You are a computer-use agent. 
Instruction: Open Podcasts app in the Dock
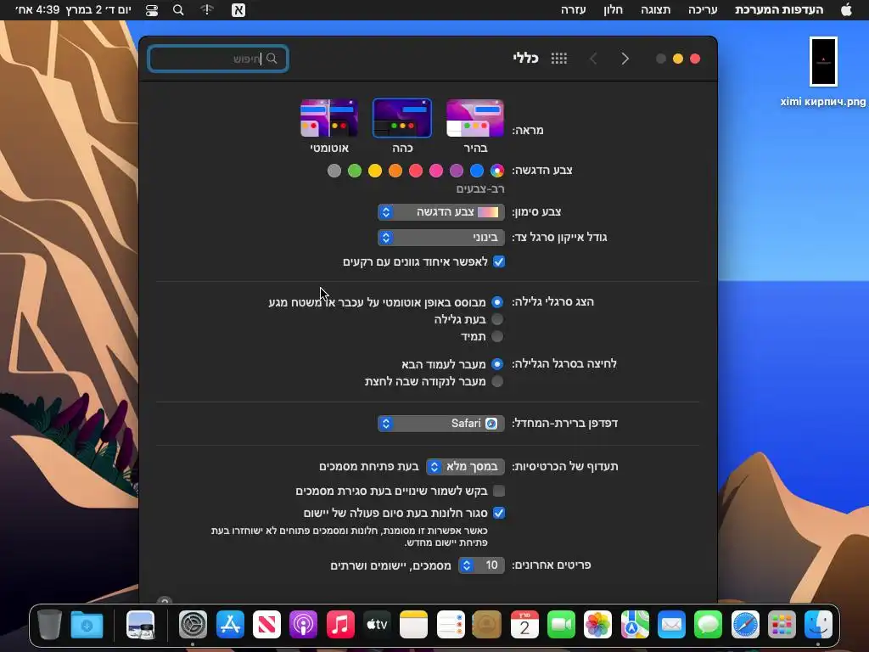[303, 625]
